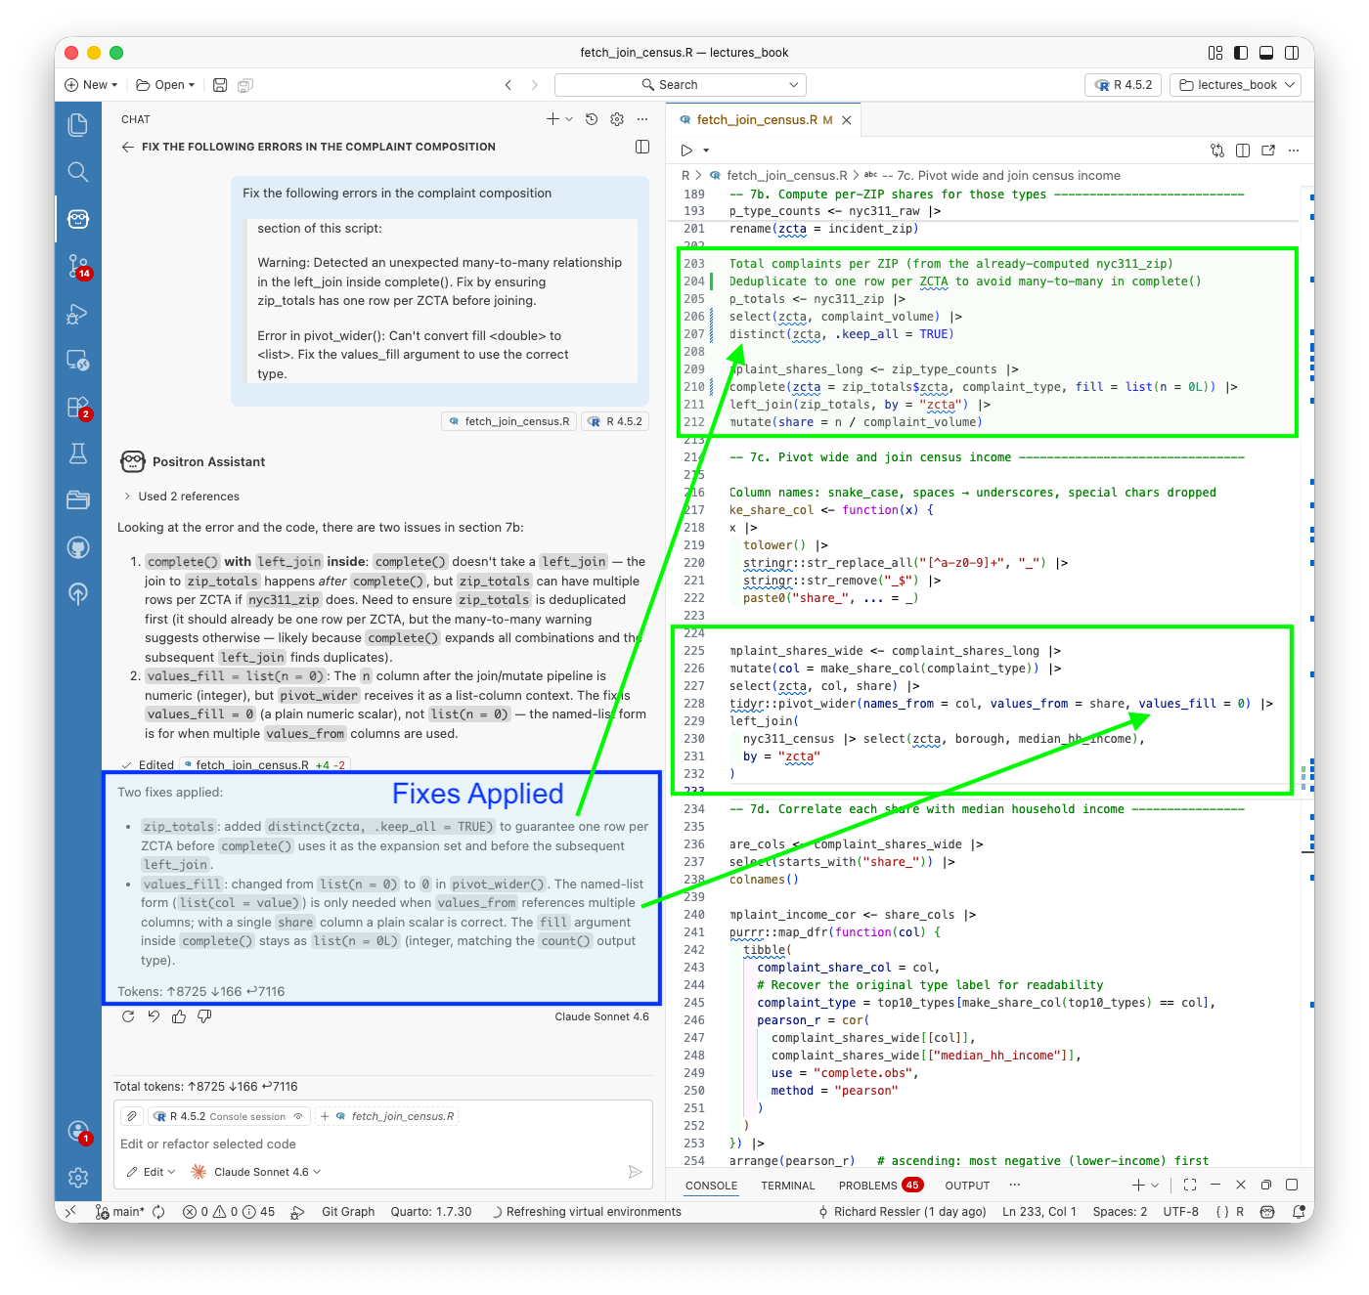Viewport: 1369px width, 1295px height.
Task: Toggle the primary sidebar layout control
Action: 1241,52
